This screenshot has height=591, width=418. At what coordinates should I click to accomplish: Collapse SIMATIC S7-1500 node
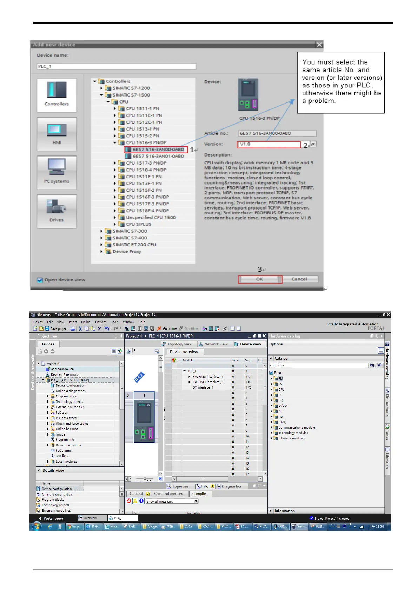coord(101,95)
